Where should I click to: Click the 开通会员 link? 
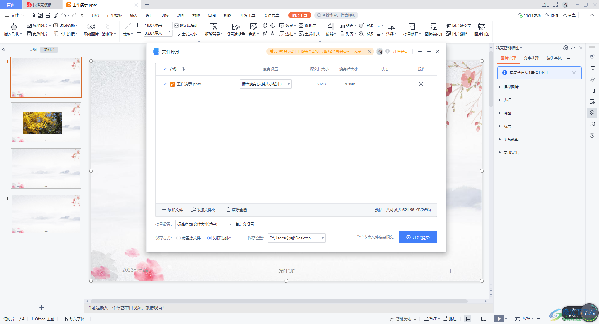(400, 51)
